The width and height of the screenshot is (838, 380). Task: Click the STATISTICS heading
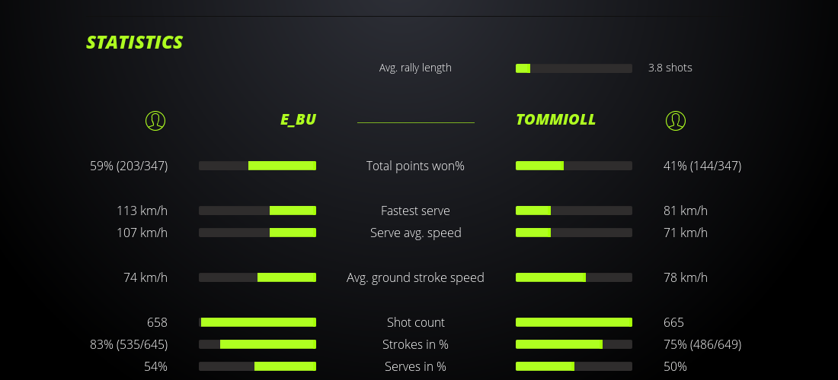135,43
